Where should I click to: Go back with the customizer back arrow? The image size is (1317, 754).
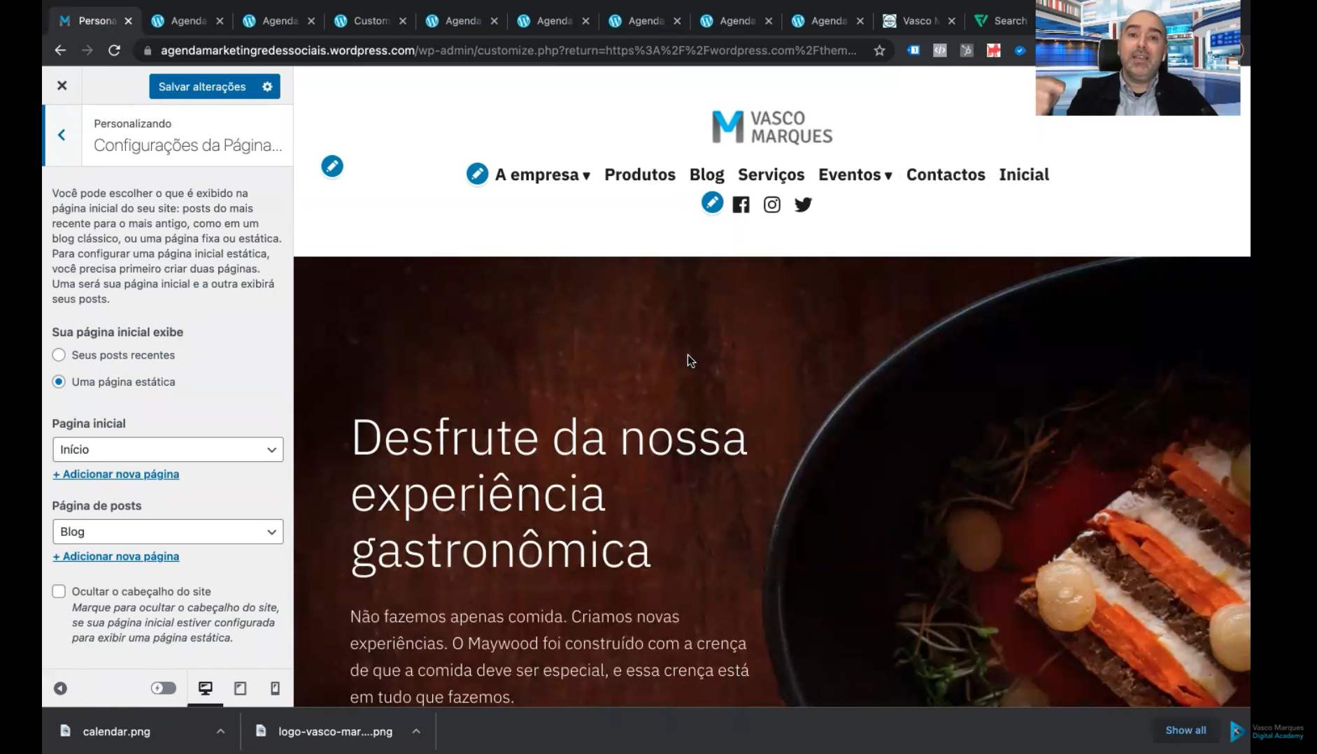click(x=62, y=136)
